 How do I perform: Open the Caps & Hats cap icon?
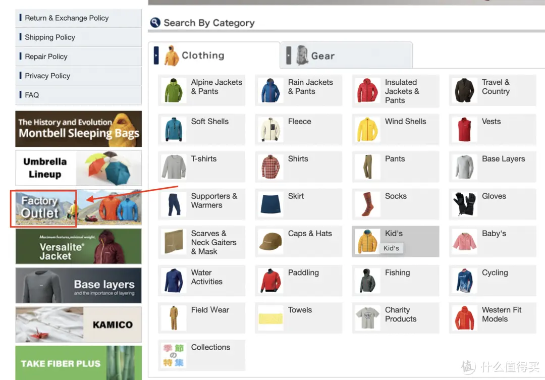pyautogui.click(x=270, y=241)
